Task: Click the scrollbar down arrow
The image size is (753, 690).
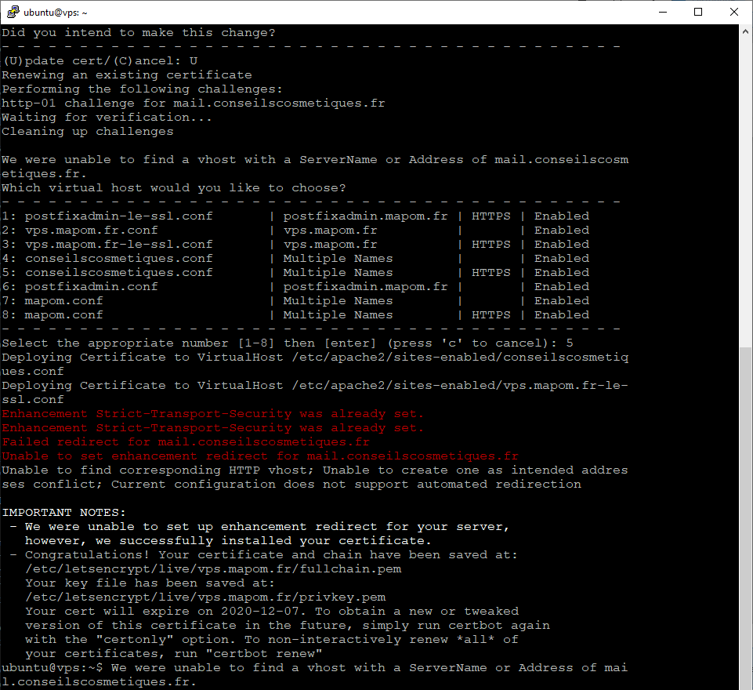Action: [x=745, y=683]
